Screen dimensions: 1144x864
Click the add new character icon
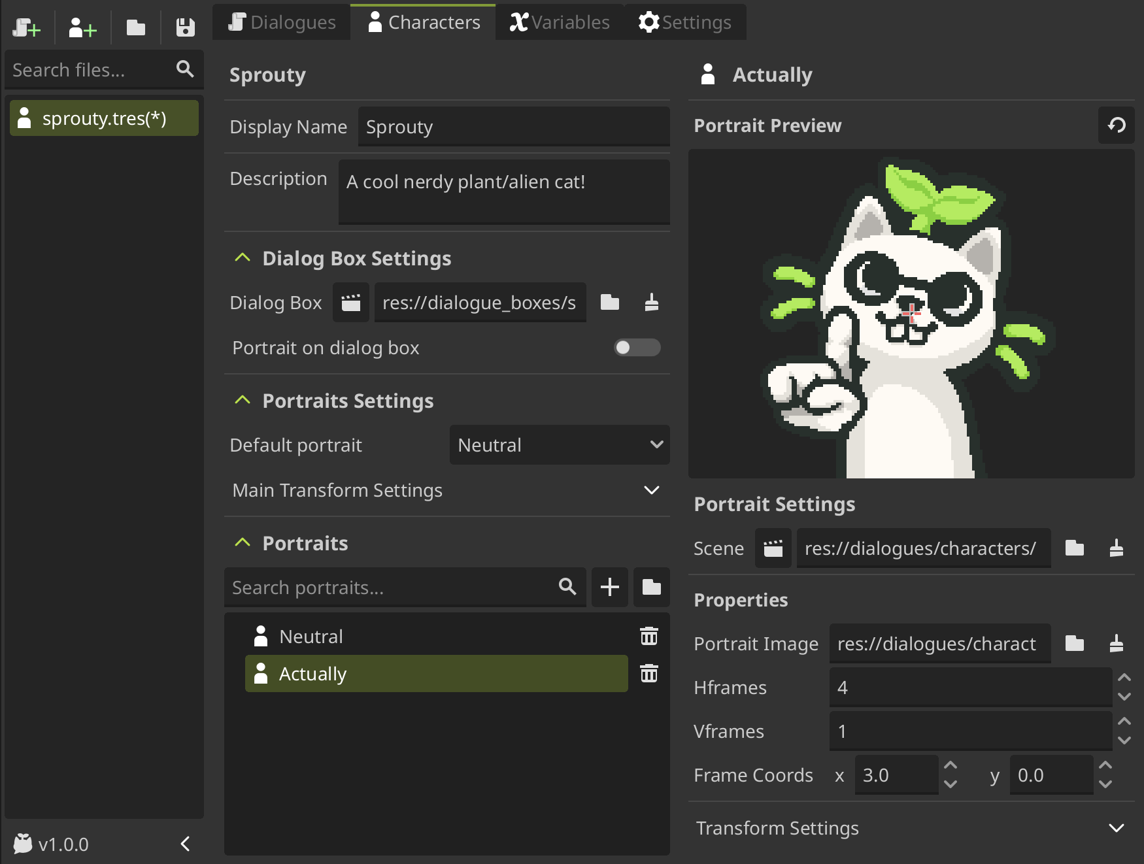pyautogui.click(x=82, y=28)
